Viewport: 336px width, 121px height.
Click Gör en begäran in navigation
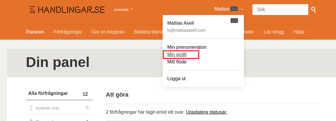click(x=108, y=32)
